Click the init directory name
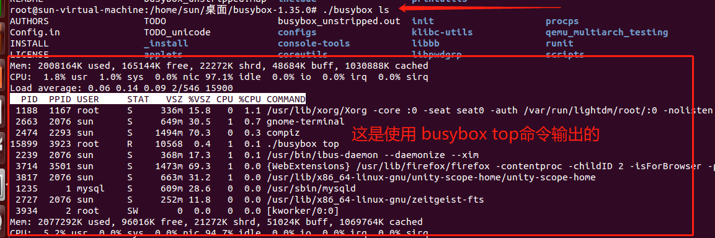The height and width of the screenshot is (238, 715). click(x=423, y=21)
